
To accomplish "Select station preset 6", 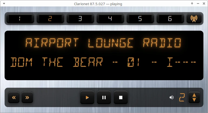I will (170, 19).
